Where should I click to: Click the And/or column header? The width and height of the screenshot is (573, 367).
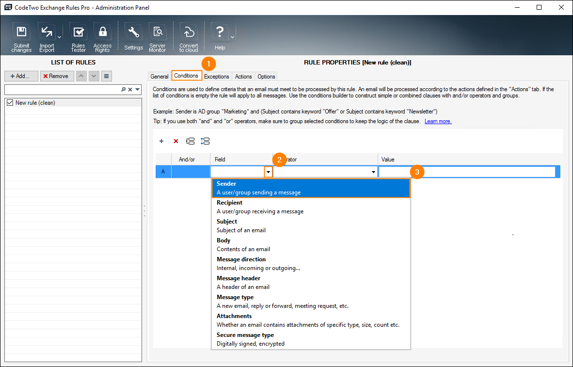(x=191, y=160)
